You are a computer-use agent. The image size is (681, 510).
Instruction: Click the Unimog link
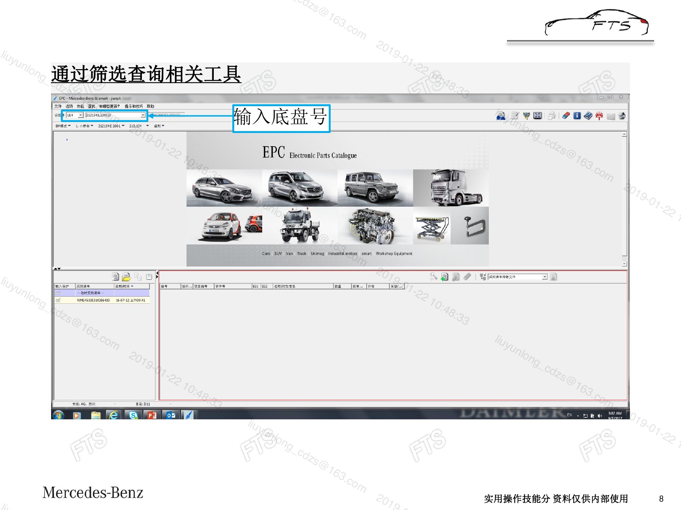coord(317,254)
